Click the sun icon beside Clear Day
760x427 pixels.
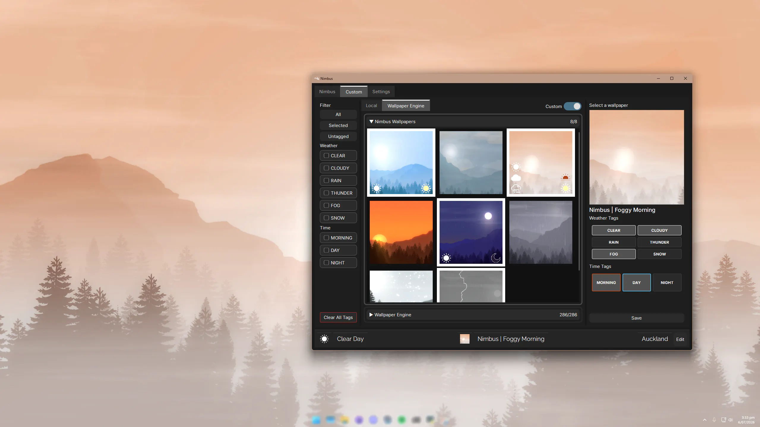pyautogui.click(x=324, y=339)
